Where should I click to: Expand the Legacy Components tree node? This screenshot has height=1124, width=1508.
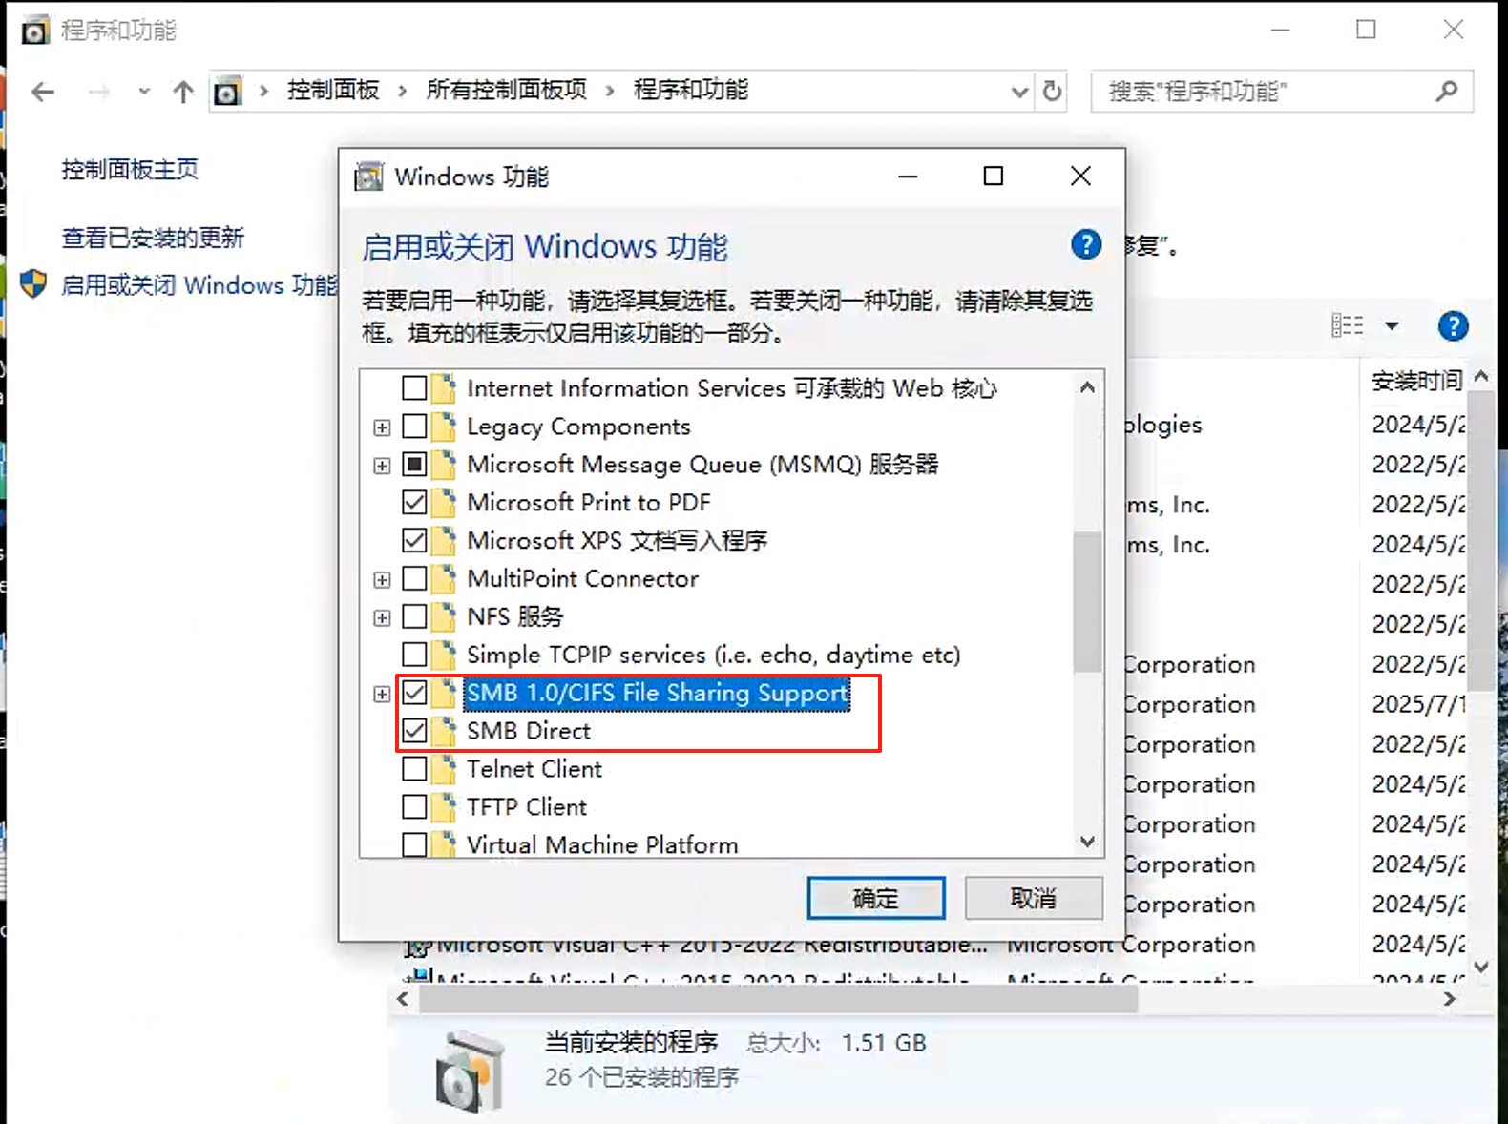(382, 427)
